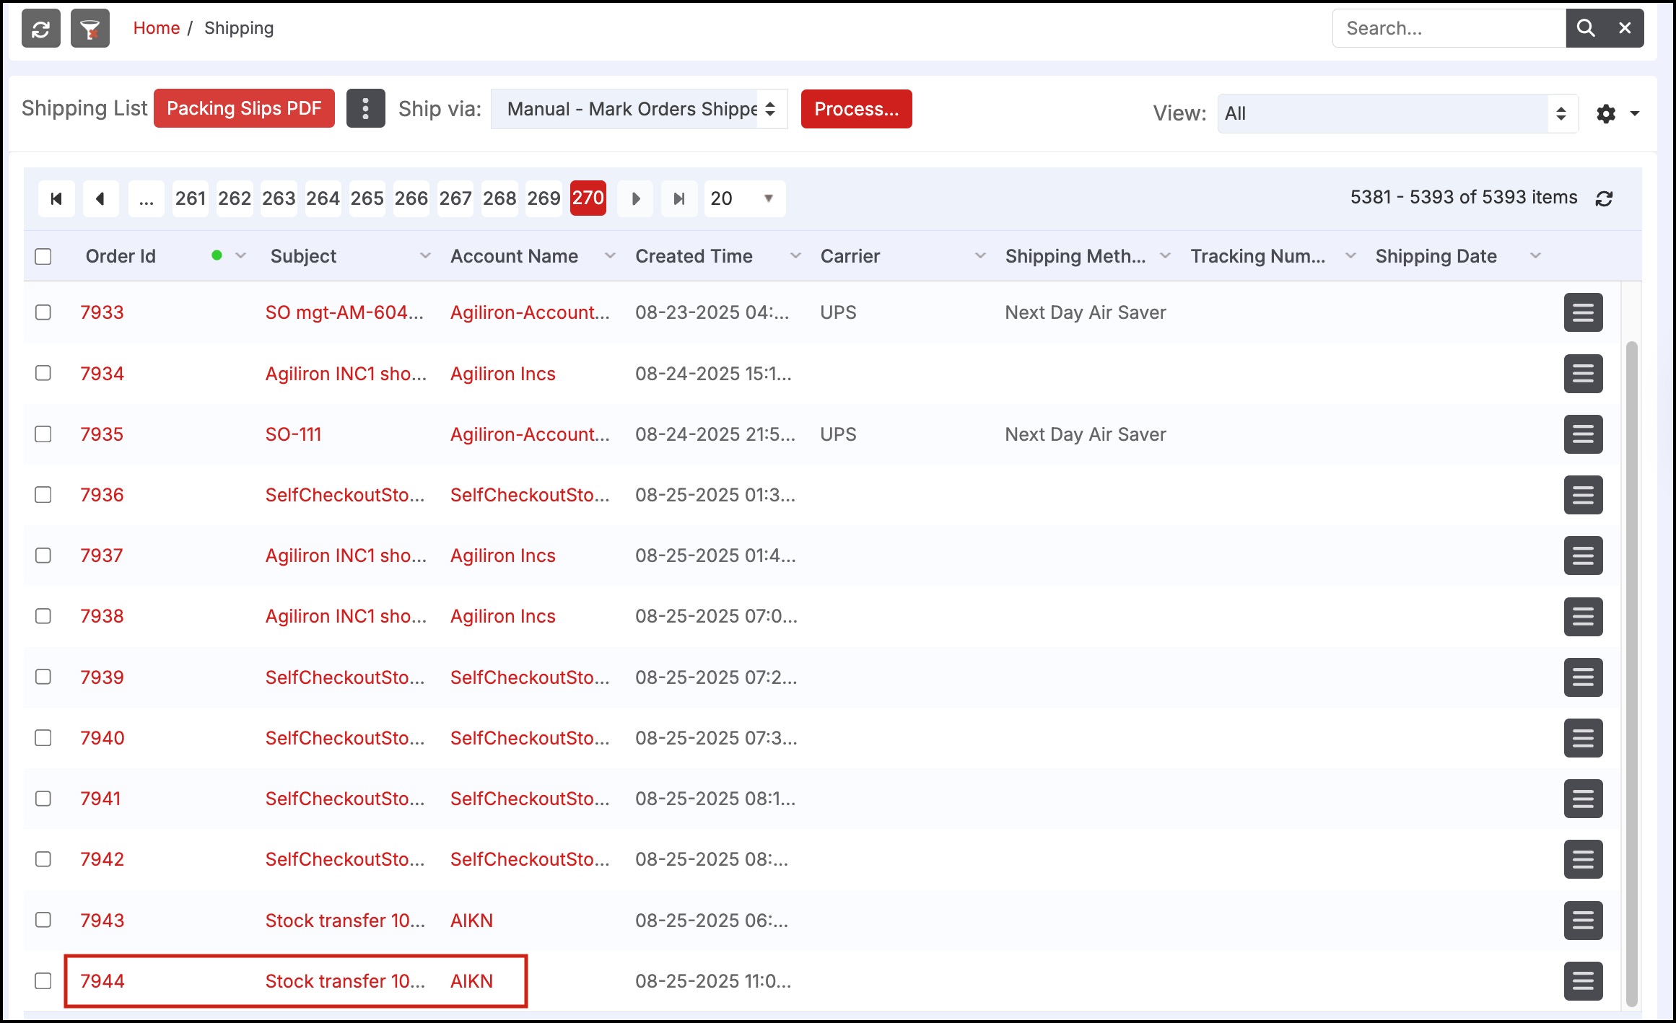
Task: Open Agiliron Incs account in row 7934
Action: coord(503,374)
